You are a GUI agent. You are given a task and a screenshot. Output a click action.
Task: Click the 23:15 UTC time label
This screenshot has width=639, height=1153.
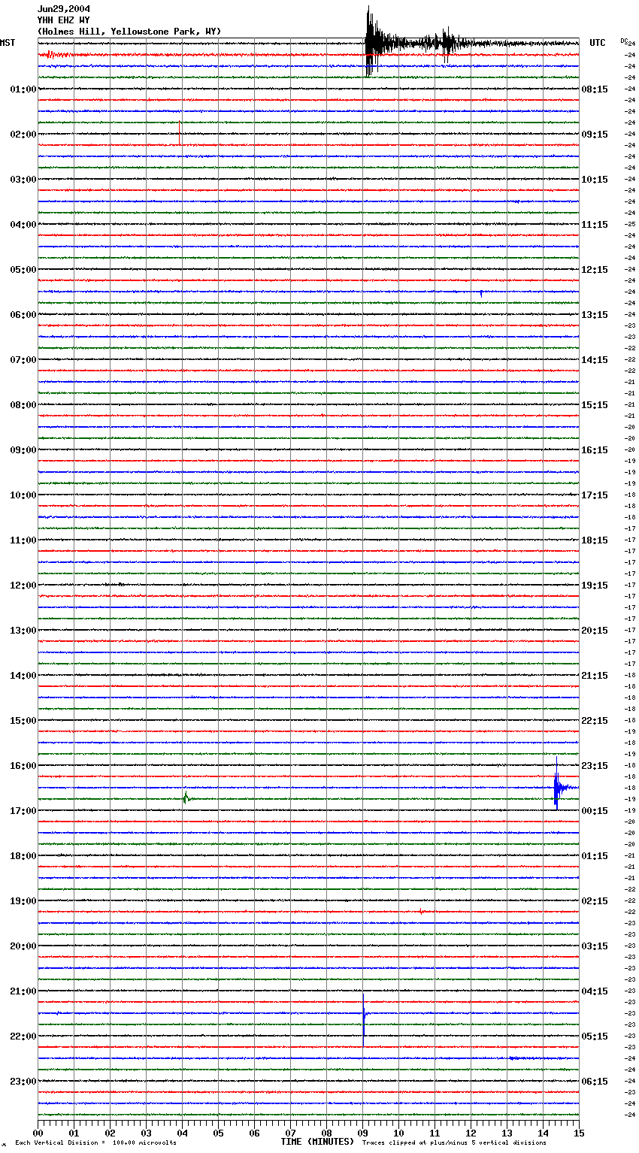tap(595, 766)
